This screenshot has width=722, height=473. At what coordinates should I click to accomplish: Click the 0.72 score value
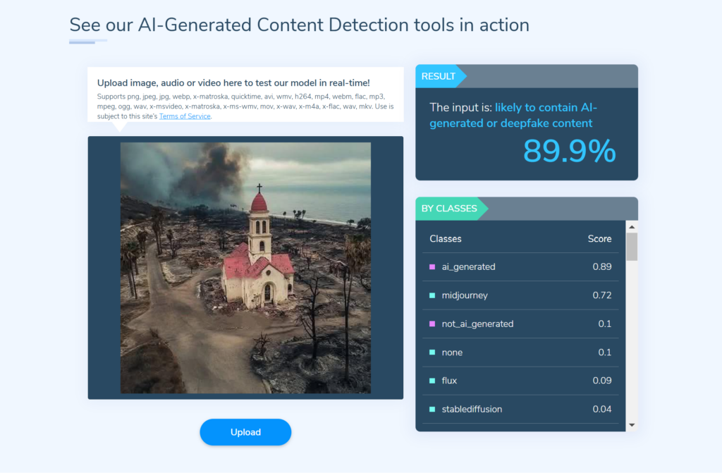(602, 295)
